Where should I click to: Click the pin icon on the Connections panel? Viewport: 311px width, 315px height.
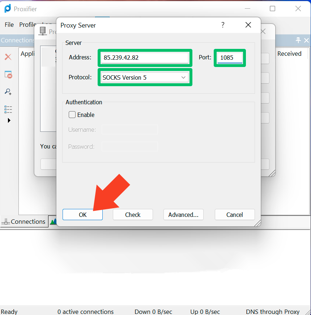pyautogui.click(x=298, y=40)
